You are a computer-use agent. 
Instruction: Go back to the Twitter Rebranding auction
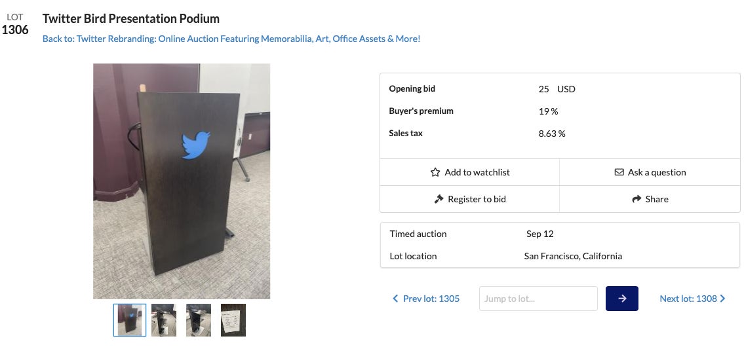coord(231,39)
